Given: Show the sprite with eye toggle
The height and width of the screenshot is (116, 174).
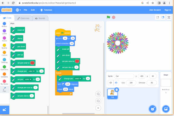Looking at the screenshot, I should [111, 83].
